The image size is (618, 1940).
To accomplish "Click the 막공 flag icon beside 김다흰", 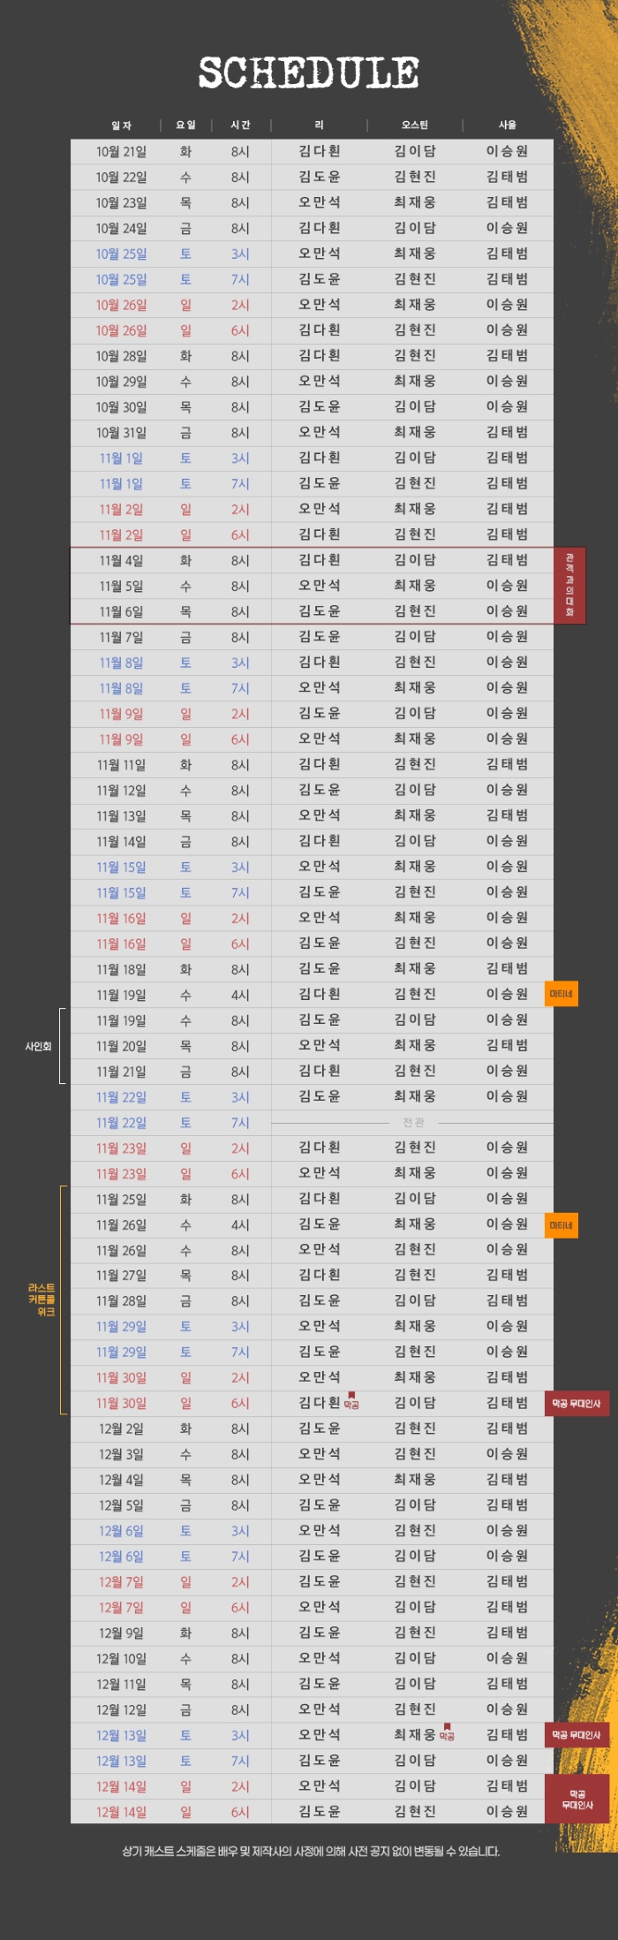I will coord(351,1401).
